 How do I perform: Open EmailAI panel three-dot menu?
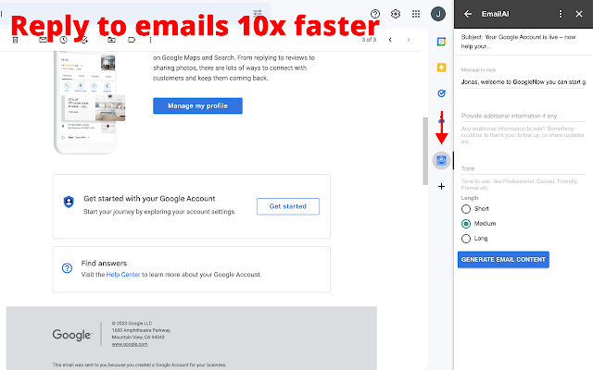click(x=561, y=14)
